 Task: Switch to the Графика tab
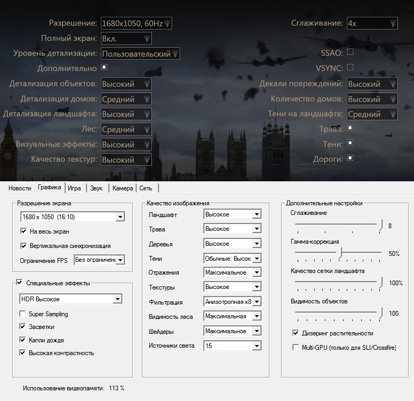(x=50, y=187)
